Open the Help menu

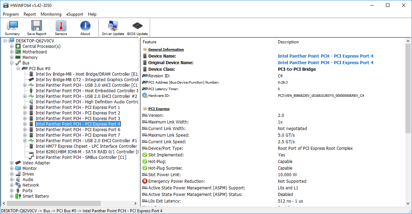pyautogui.click(x=92, y=14)
